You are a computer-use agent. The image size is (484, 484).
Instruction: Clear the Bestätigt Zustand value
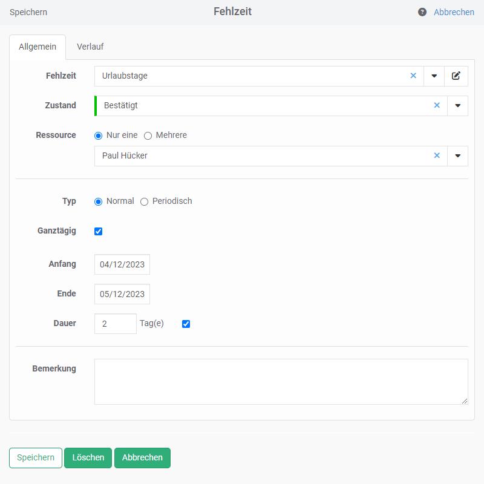pos(437,106)
